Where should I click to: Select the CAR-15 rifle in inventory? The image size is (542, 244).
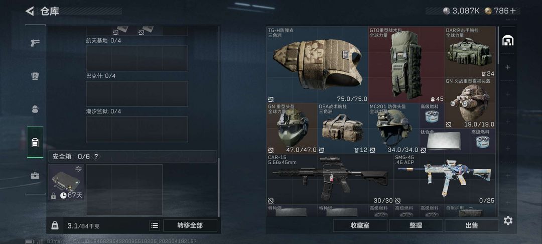tap(330, 179)
